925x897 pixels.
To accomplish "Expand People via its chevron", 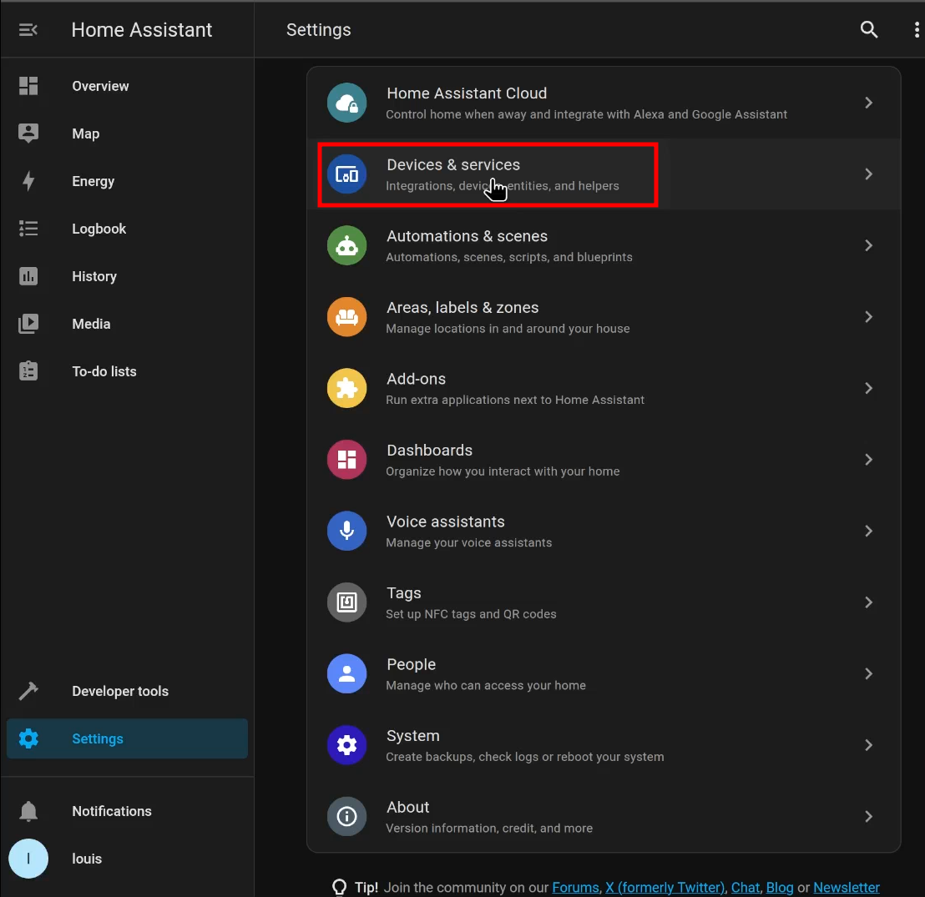I will (x=868, y=673).
